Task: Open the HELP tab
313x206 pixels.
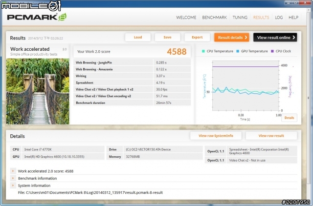Action: [x=293, y=18]
